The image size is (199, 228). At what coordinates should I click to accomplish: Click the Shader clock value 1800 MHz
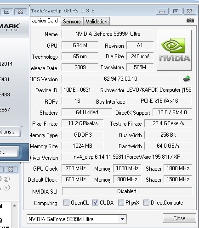click(x=178, y=168)
